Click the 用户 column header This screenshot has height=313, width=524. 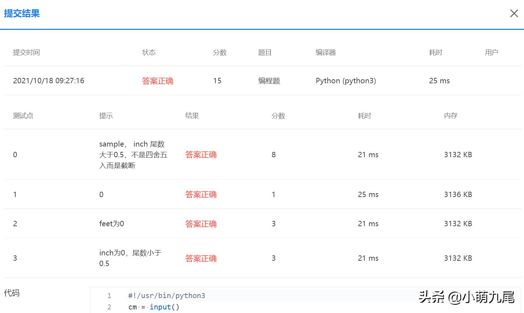[x=492, y=52]
